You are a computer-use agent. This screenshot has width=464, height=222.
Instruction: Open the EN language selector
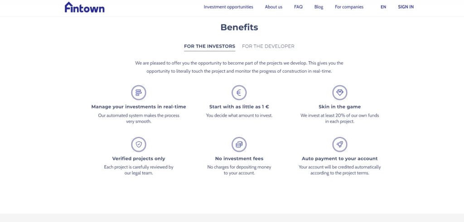tap(383, 7)
